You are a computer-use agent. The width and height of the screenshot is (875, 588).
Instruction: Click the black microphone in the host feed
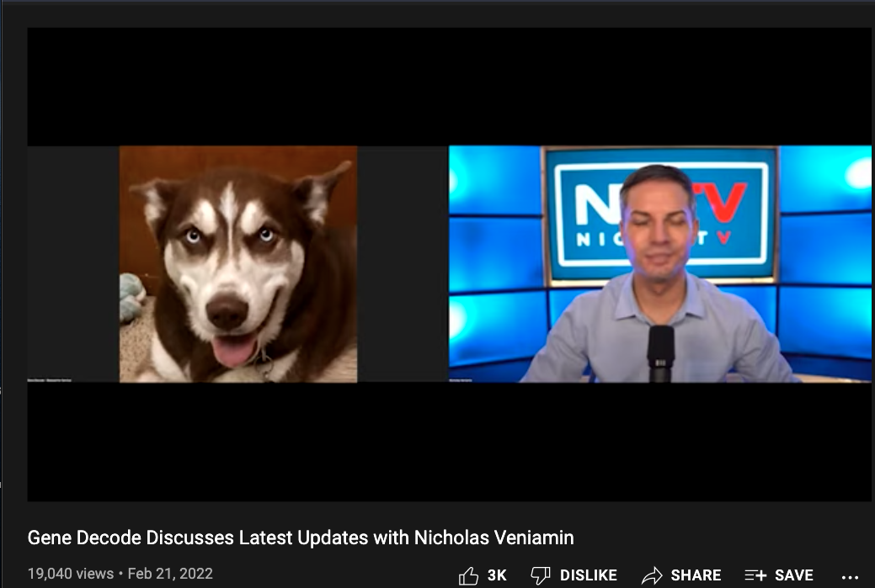[660, 352]
